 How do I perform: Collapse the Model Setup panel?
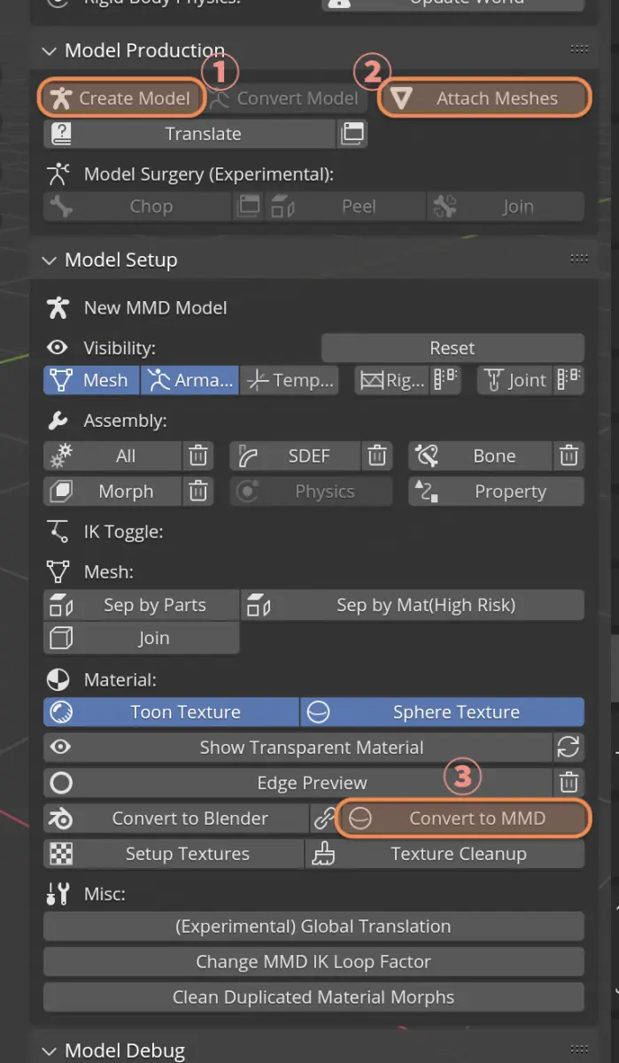pos(49,260)
